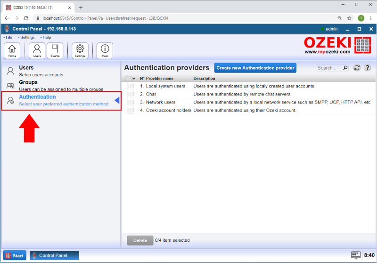The image size is (377, 263).
Task: Click the Groups people icon in sidebar
Action: tap(10, 86)
